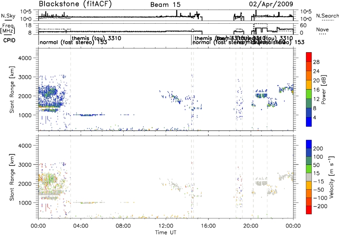This screenshot has width=339, height=235.
Task: Click the '16:00' time axis label
Action: (208, 226)
